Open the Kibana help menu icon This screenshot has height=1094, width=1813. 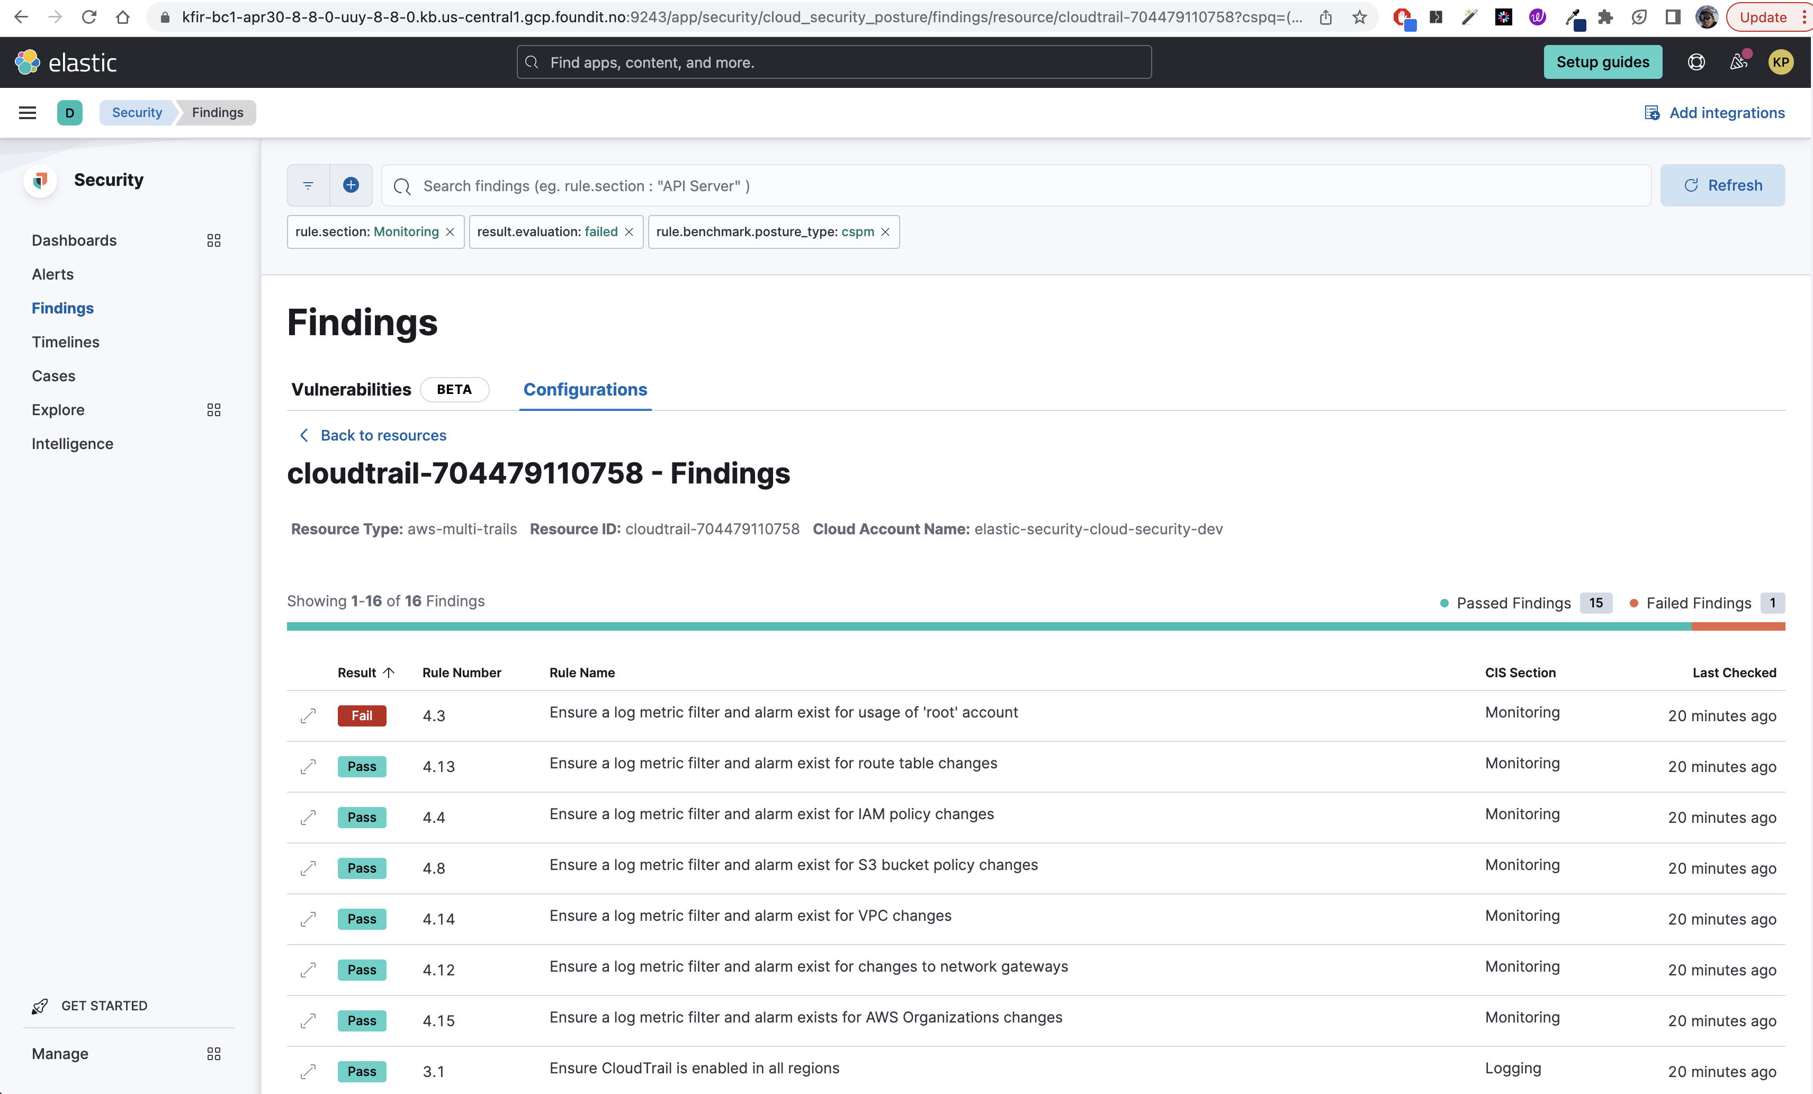click(x=1696, y=62)
